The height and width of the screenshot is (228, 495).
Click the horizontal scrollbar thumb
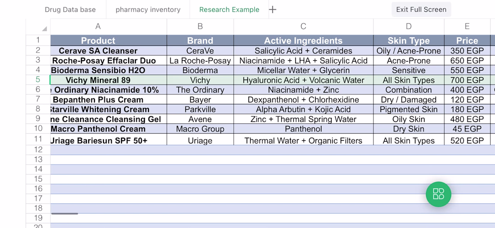(x=64, y=214)
